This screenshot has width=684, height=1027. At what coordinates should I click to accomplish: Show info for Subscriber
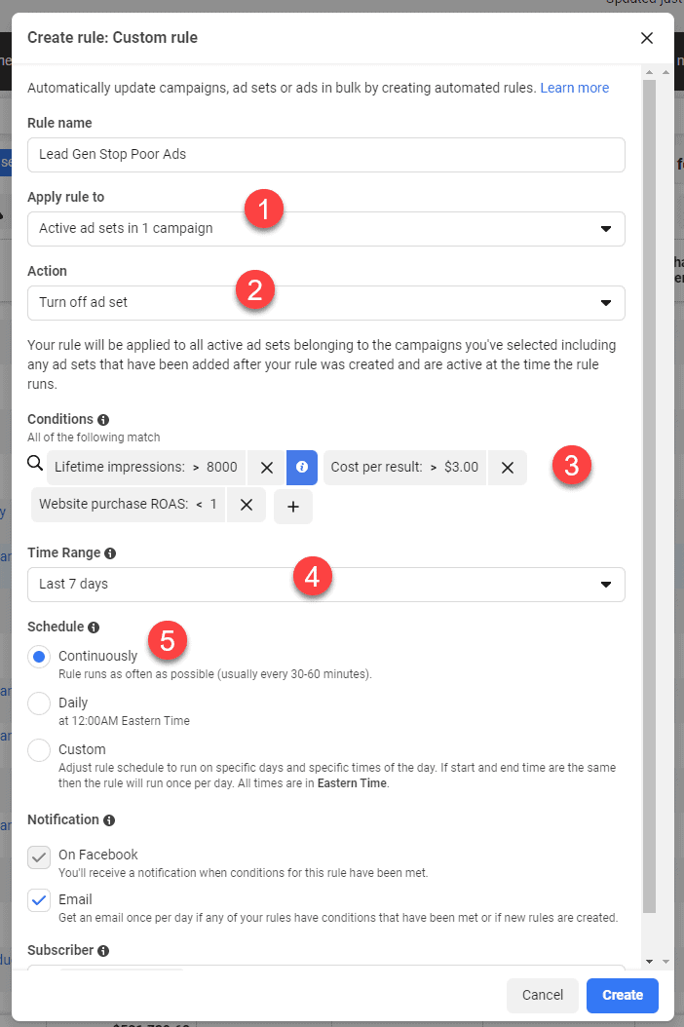(x=103, y=950)
